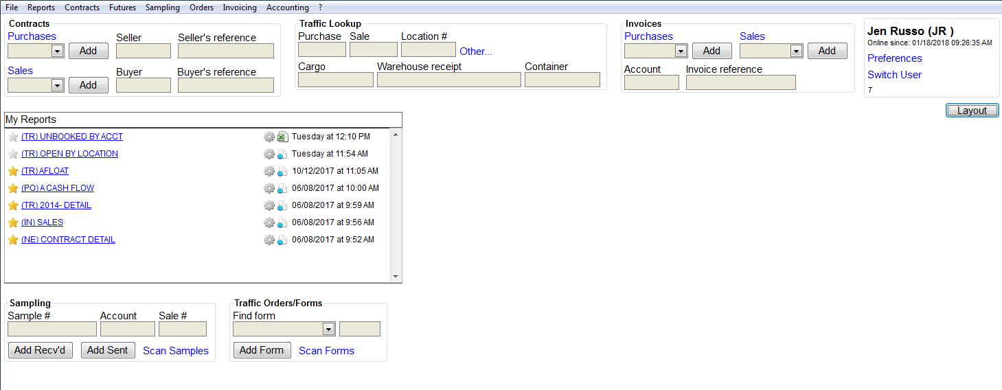The height and width of the screenshot is (390, 1002).
Task: Focus the Seller input field
Action: [x=144, y=51]
